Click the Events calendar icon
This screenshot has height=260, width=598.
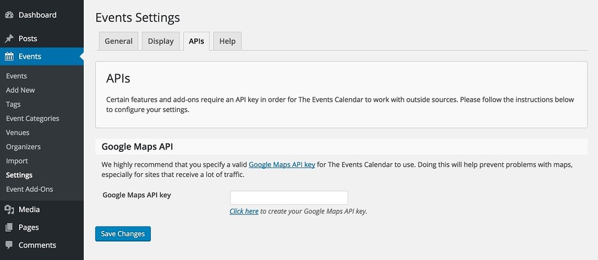pyautogui.click(x=9, y=56)
